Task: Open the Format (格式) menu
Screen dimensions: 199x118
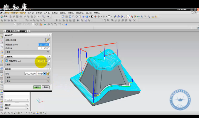Action: pyautogui.click(x=39, y=13)
